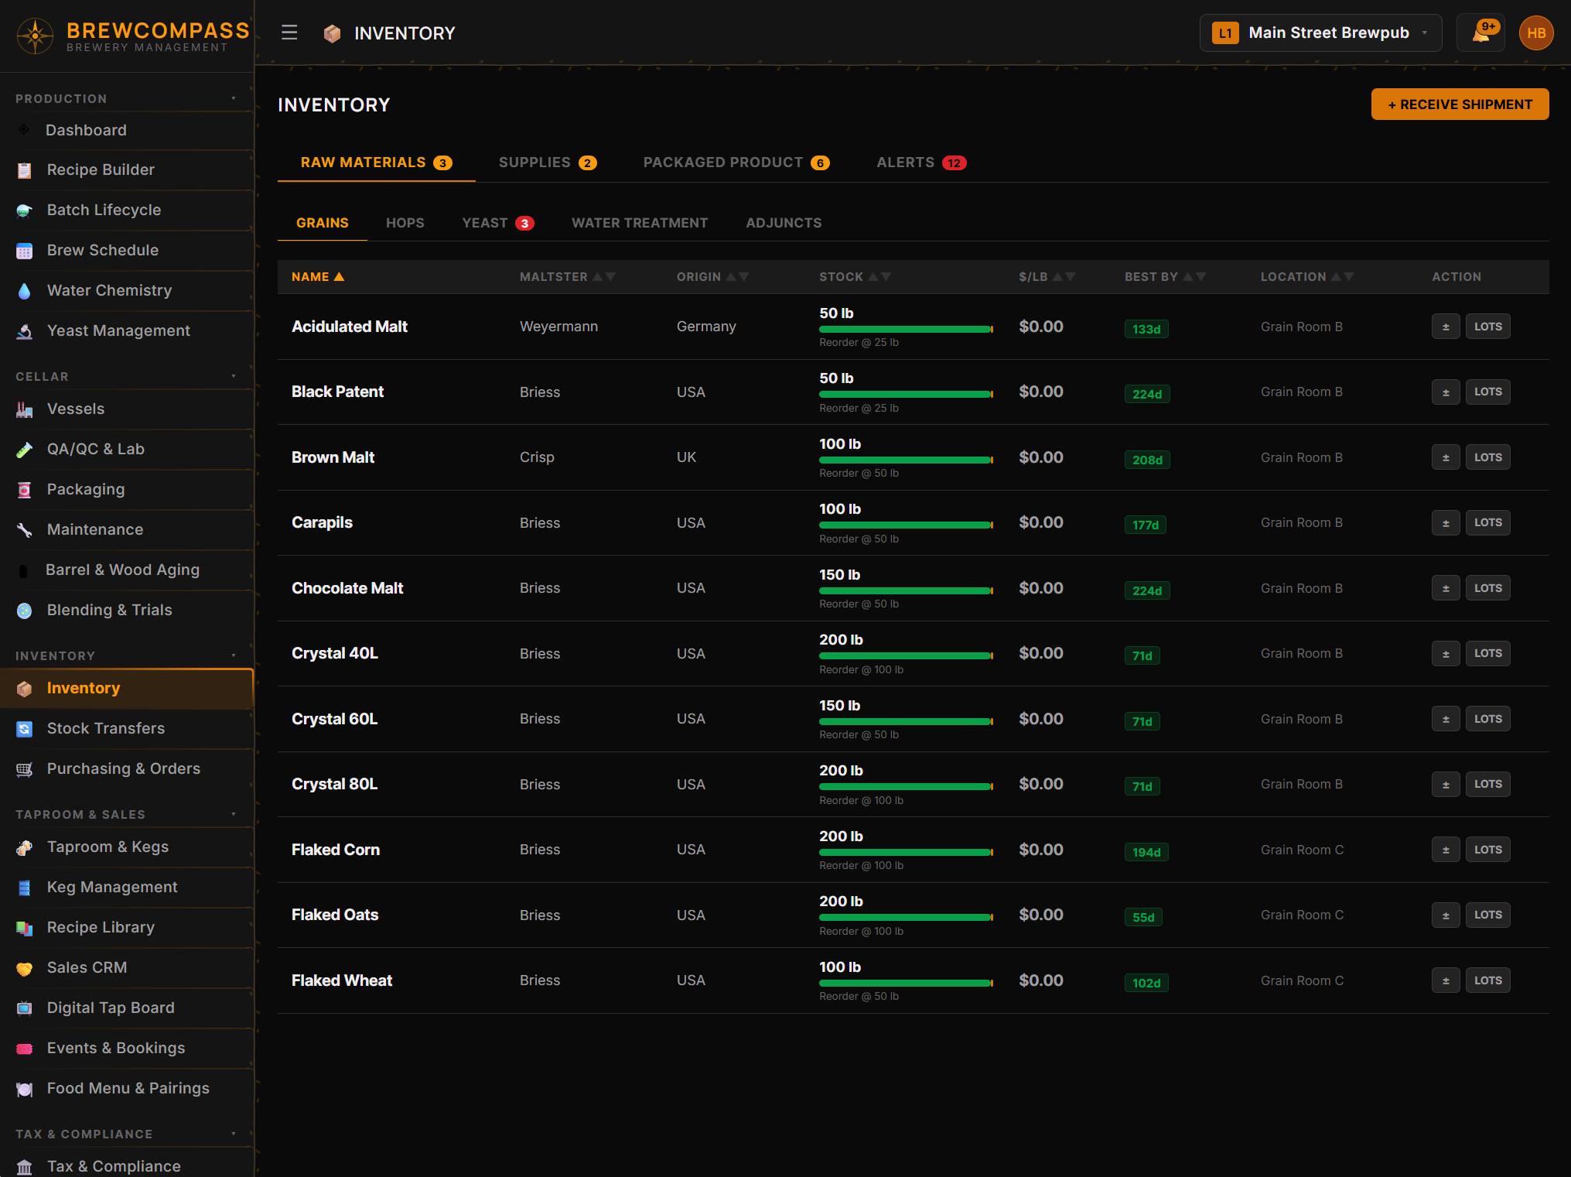Go to Batch Lifecycle
Screen dimensions: 1571x1177
point(127,210)
